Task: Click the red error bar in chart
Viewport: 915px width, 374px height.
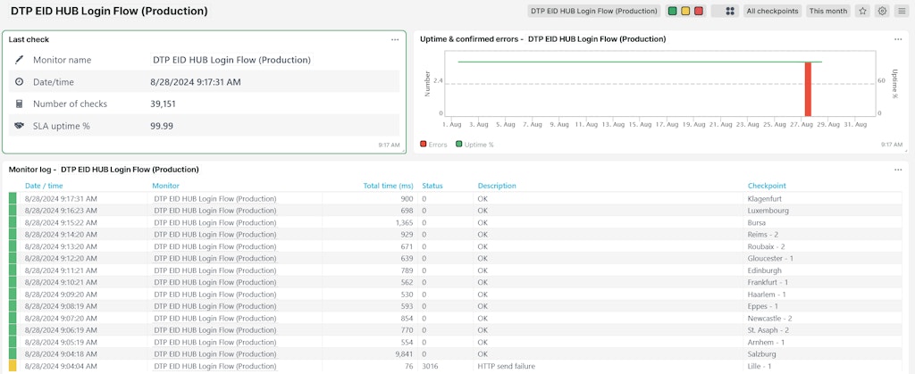Action: click(x=808, y=88)
